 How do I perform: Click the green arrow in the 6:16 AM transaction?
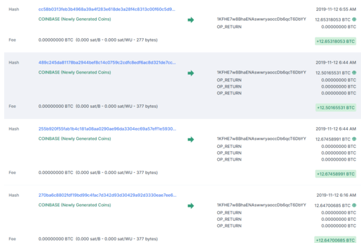(191, 206)
